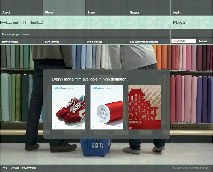Viewport: 213px width, 172px height.
Task: Open the NOOMA Tomato film cover
Action: click(69, 107)
